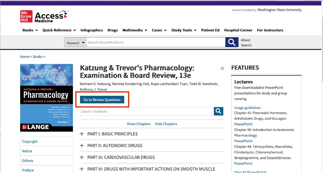Image resolution: width=323 pixels, height=173 pixels.
Task: Open the Keyword search type dropdown
Action: (x=75, y=43)
